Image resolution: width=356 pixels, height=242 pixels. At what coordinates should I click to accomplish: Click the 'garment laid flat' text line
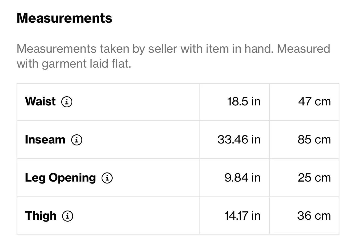coord(74,64)
